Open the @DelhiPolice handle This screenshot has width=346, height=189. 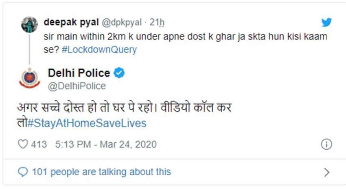[77, 86]
